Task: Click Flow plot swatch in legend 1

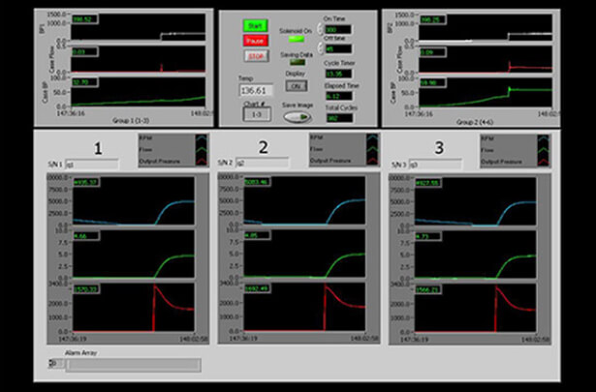Action: [x=202, y=150]
